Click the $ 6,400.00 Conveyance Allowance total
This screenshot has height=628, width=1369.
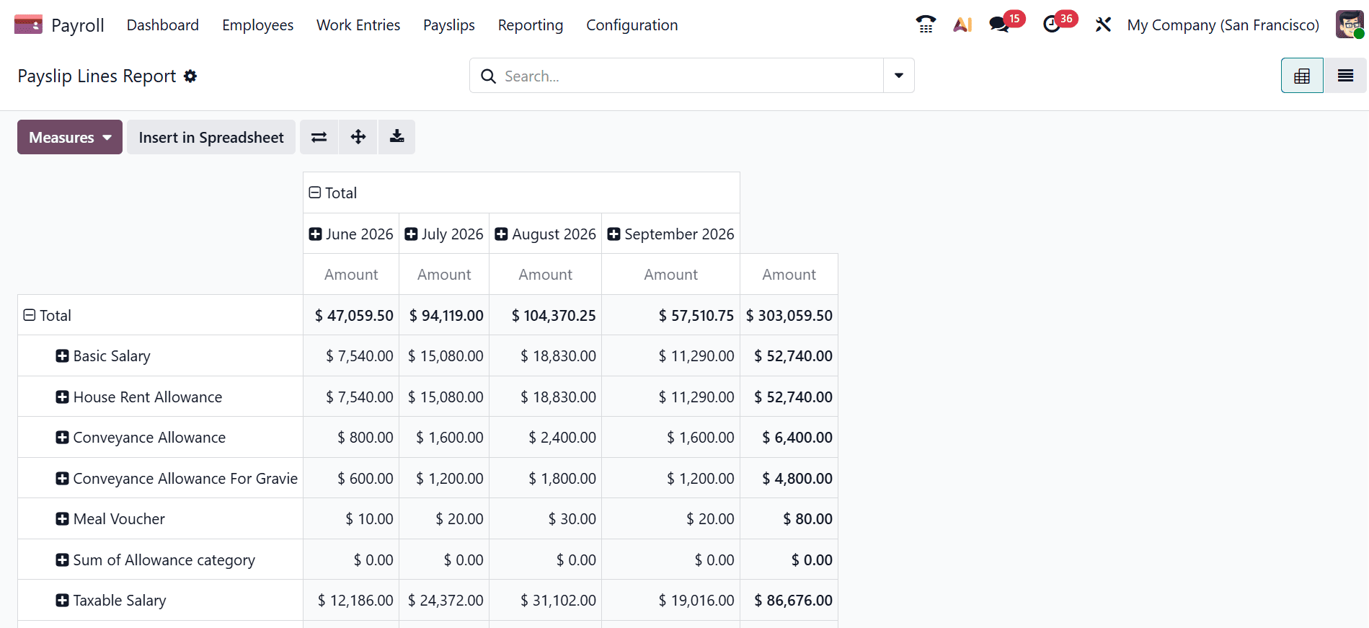[789, 438]
